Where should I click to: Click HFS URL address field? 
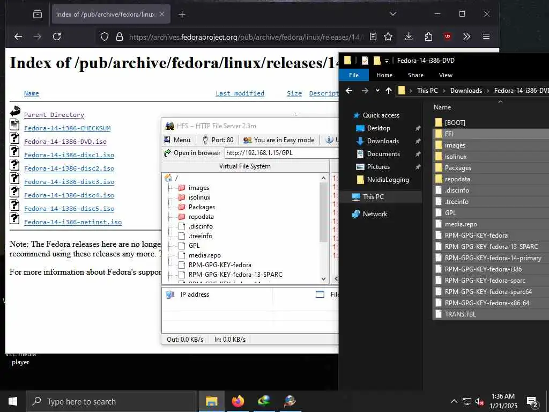(281, 153)
